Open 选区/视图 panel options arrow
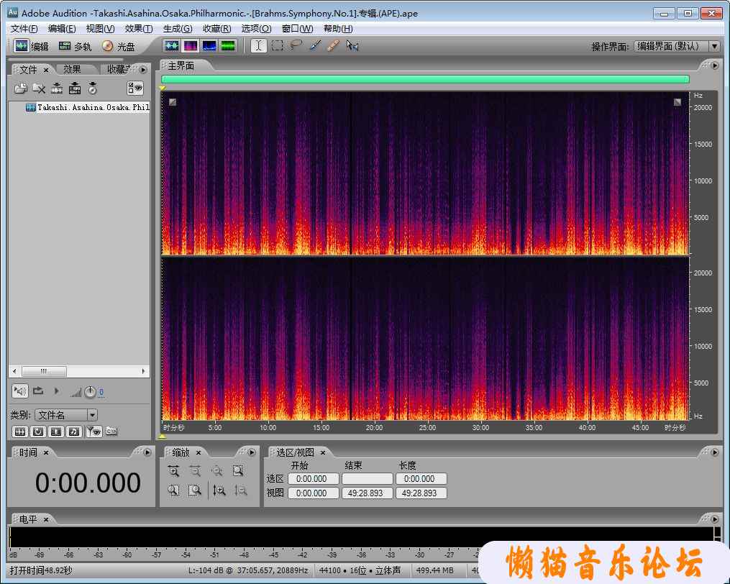 coord(715,452)
